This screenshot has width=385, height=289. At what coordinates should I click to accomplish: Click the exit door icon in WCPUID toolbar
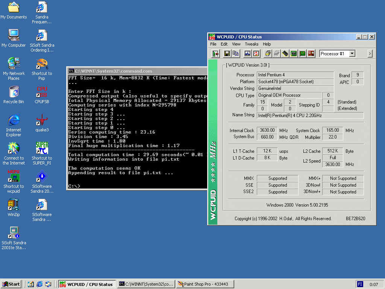215,54
